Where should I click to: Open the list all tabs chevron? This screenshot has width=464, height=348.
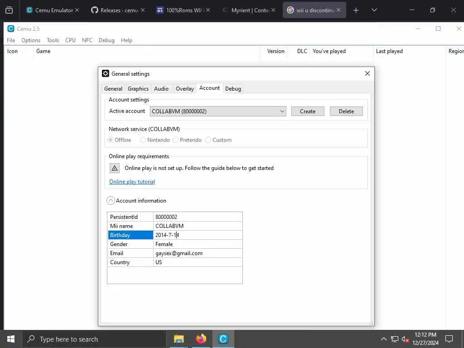click(374, 10)
